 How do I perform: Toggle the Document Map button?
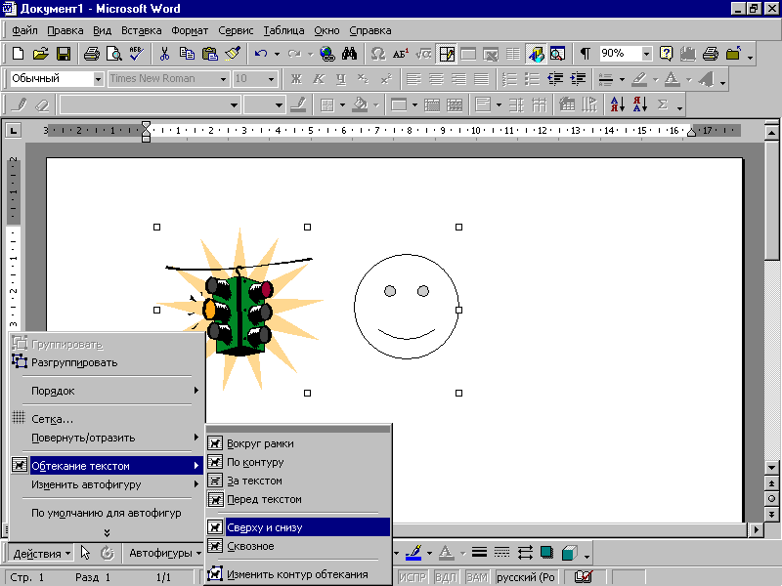[557, 54]
